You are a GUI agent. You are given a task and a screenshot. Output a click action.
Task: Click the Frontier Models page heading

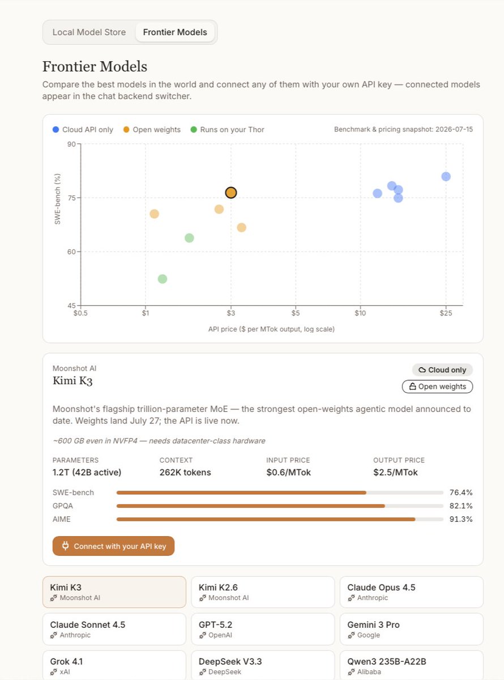click(x=95, y=66)
